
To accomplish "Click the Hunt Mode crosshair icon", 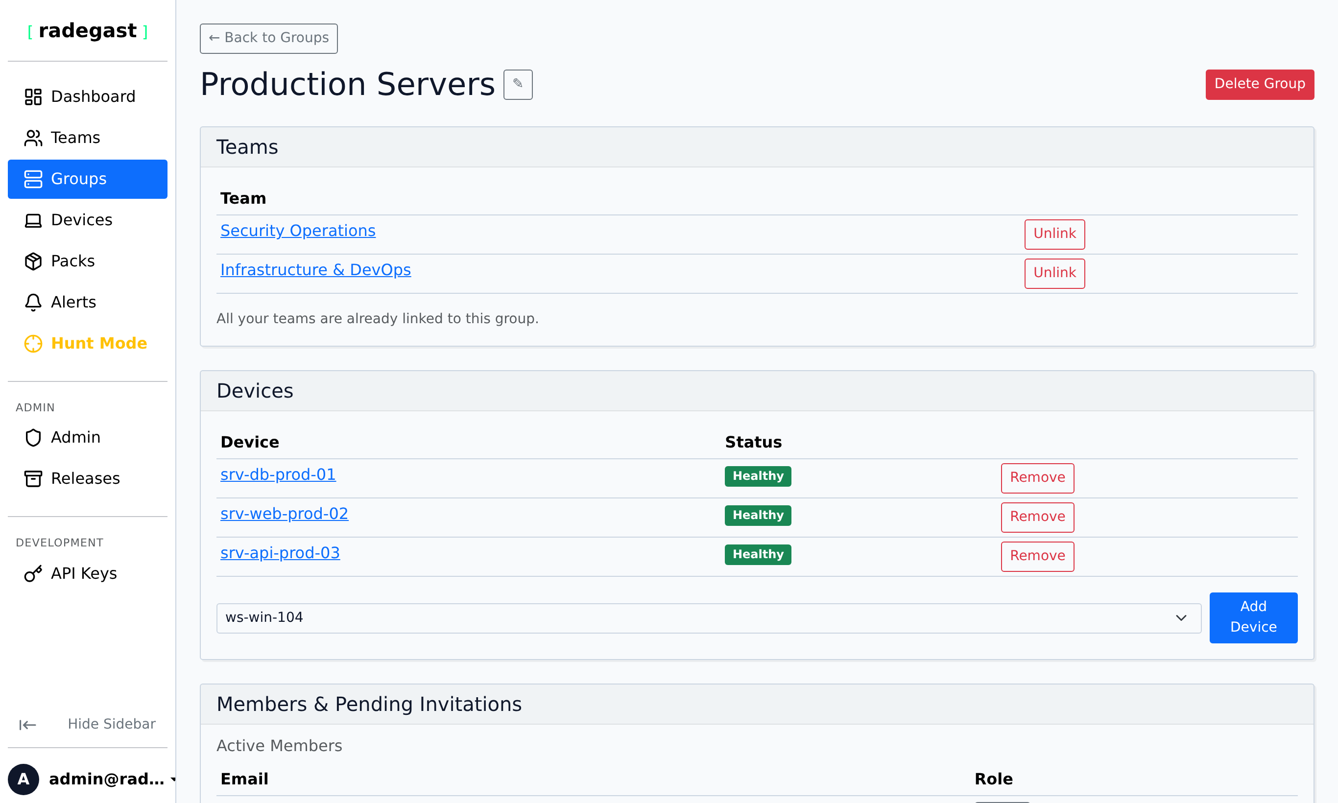I will click(33, 344).
